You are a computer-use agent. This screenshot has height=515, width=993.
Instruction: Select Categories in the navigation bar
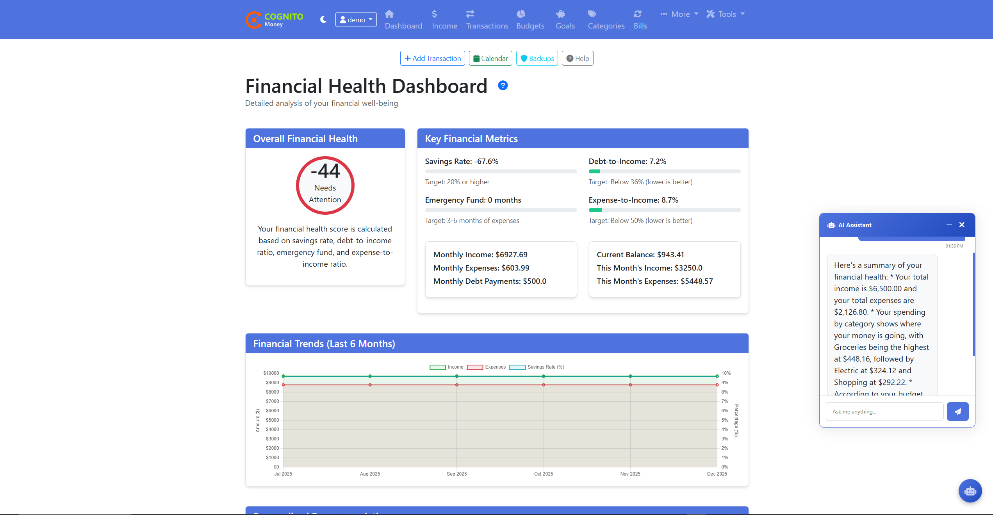pyautogui.click(x=606, y=26)
